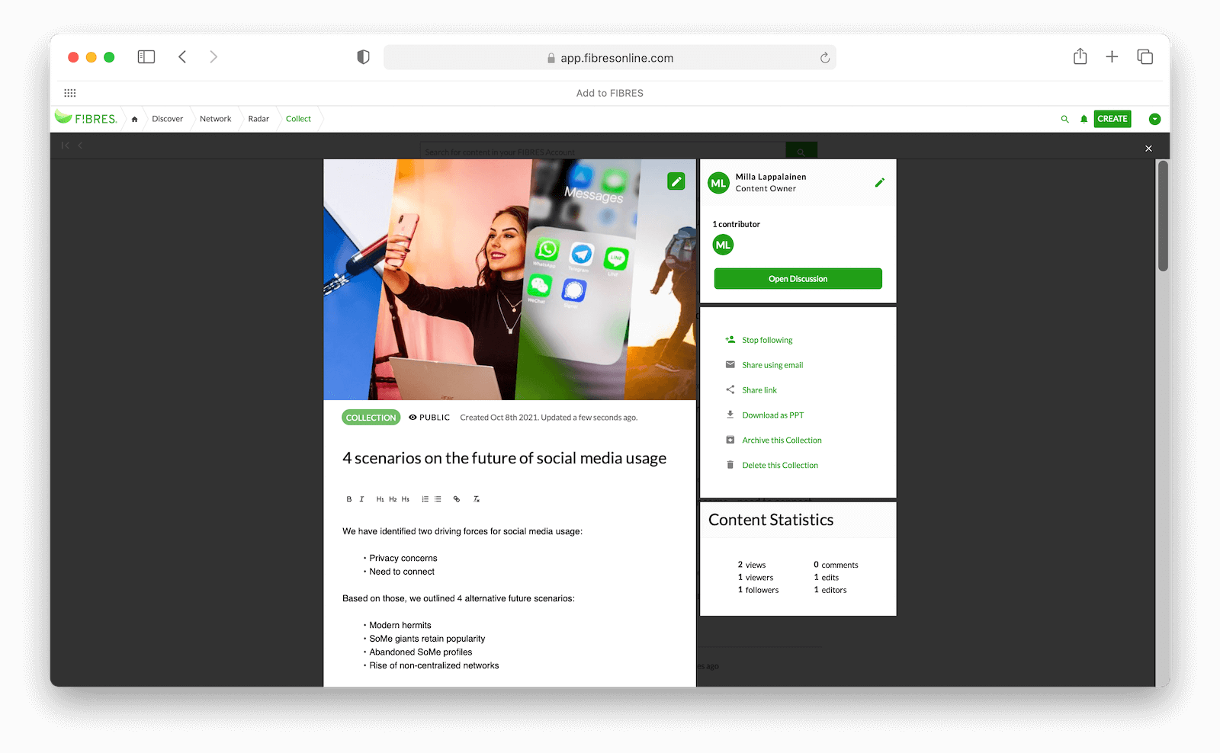Viewport: 1220px width, 753px height.
Task: Toggle the PUBLIC visibility eye indicator
Action: [413, 418]
